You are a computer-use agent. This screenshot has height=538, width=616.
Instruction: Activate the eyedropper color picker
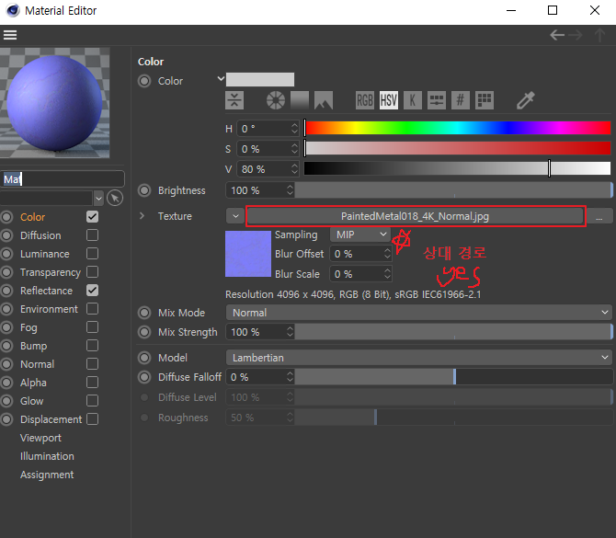pos(525,100)
